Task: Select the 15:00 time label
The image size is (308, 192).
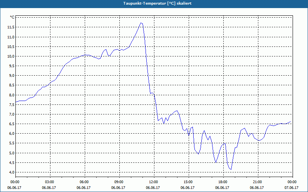Action: coord(189,182)
